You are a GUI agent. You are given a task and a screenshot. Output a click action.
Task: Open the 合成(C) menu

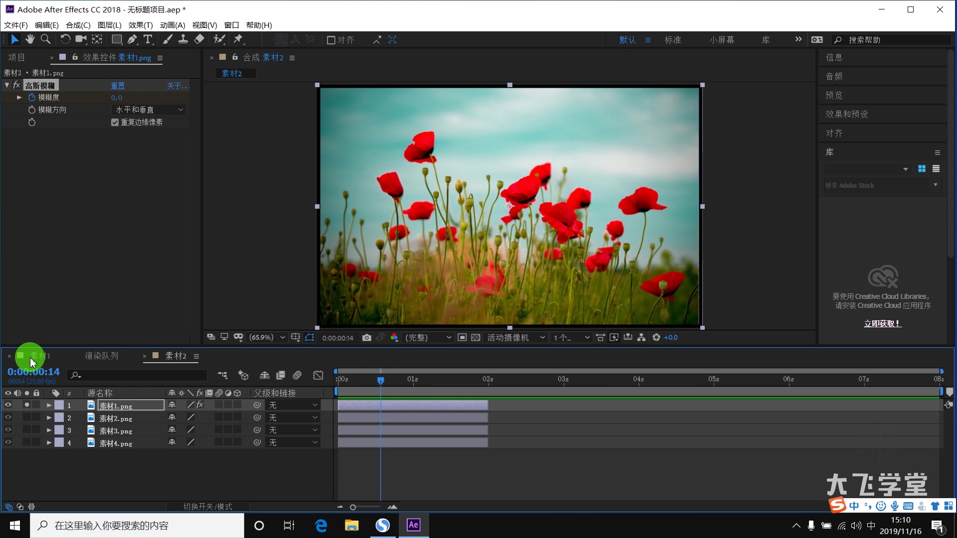tap(78, 25)
